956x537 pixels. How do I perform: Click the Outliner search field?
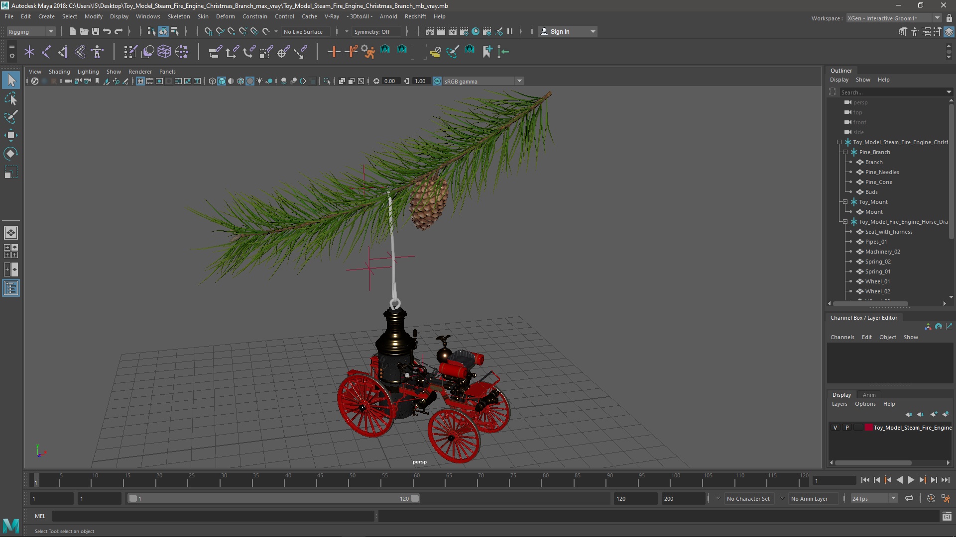pos(895,92)
